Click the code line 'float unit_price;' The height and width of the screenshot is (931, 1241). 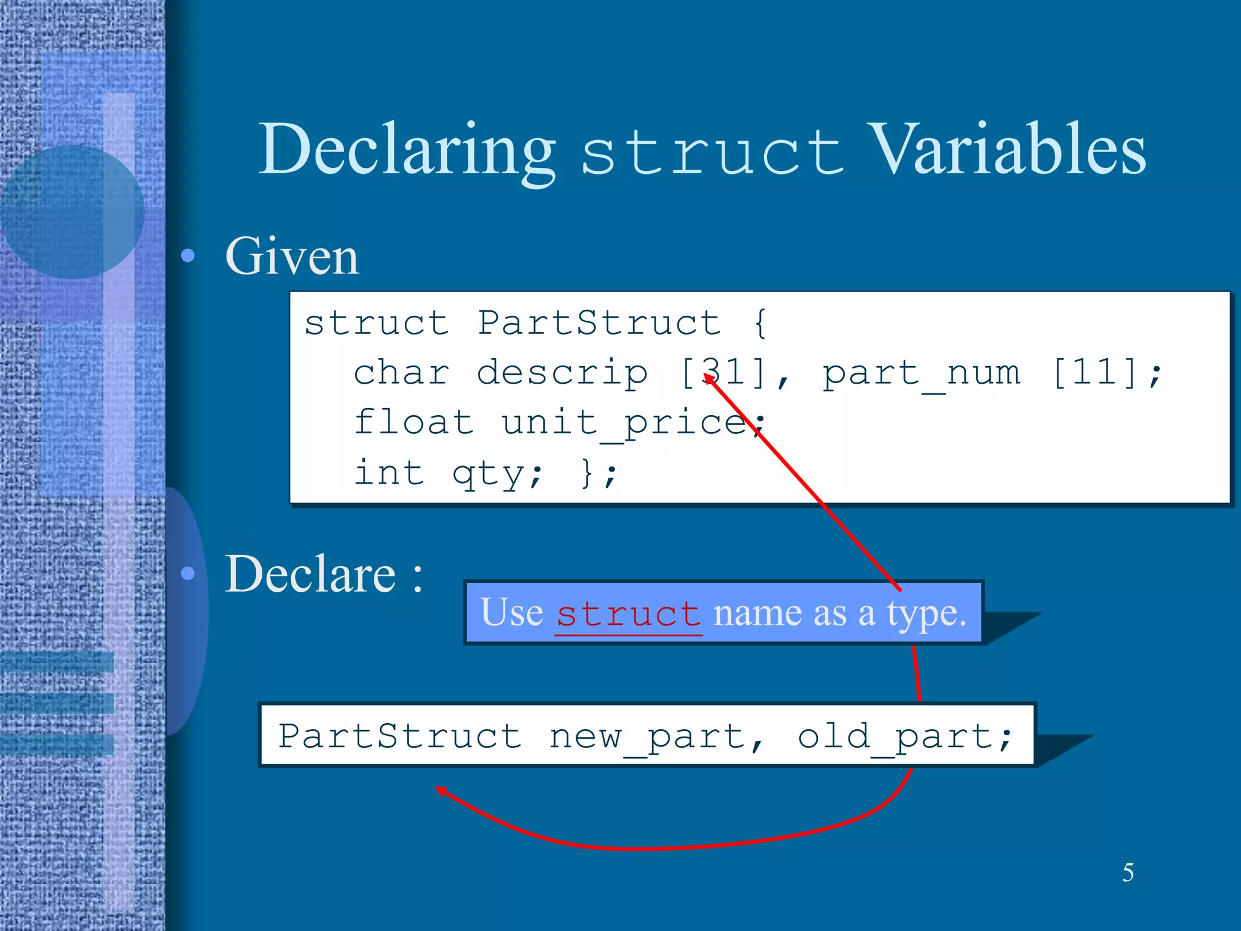coord(560,423)
